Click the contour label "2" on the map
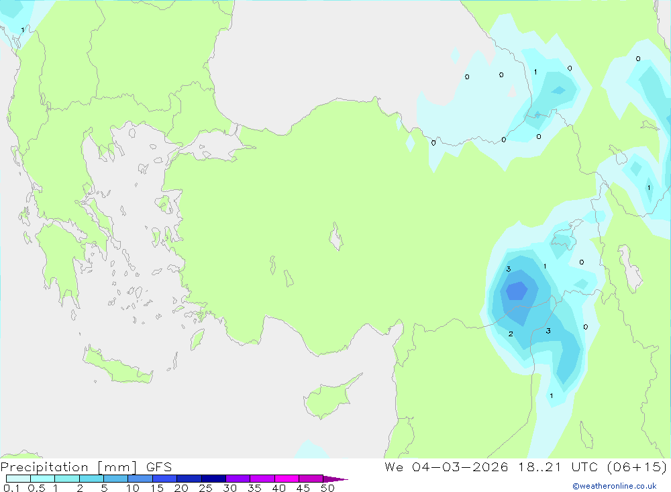Image resolution: width=671 pixels, height=492 pixels. [x=511, y=334]
